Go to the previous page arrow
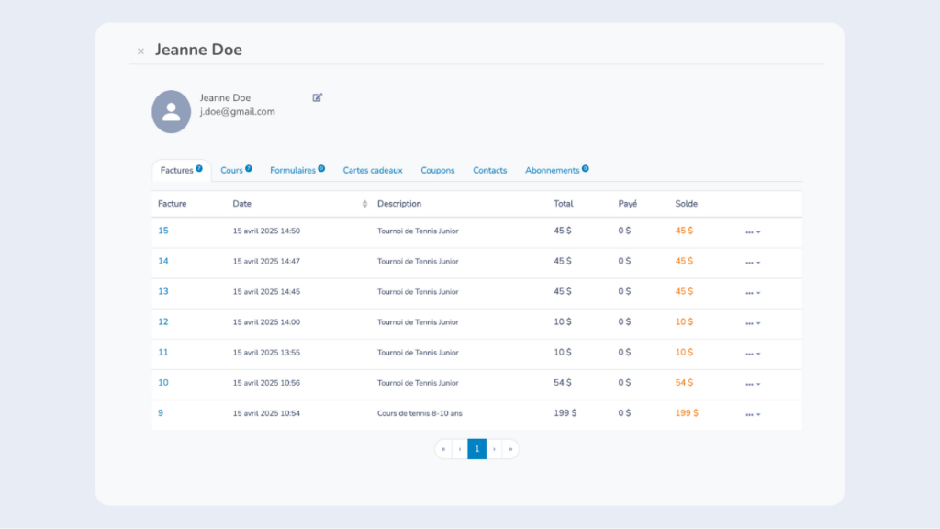This screenshot has height=529, width=940. 460,449
